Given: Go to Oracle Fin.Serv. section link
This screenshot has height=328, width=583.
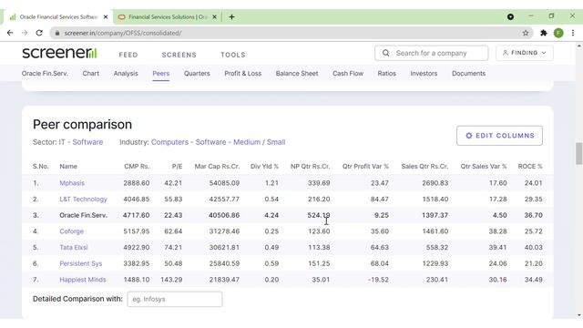Looking at the screenshot, I should coord(45,73).
